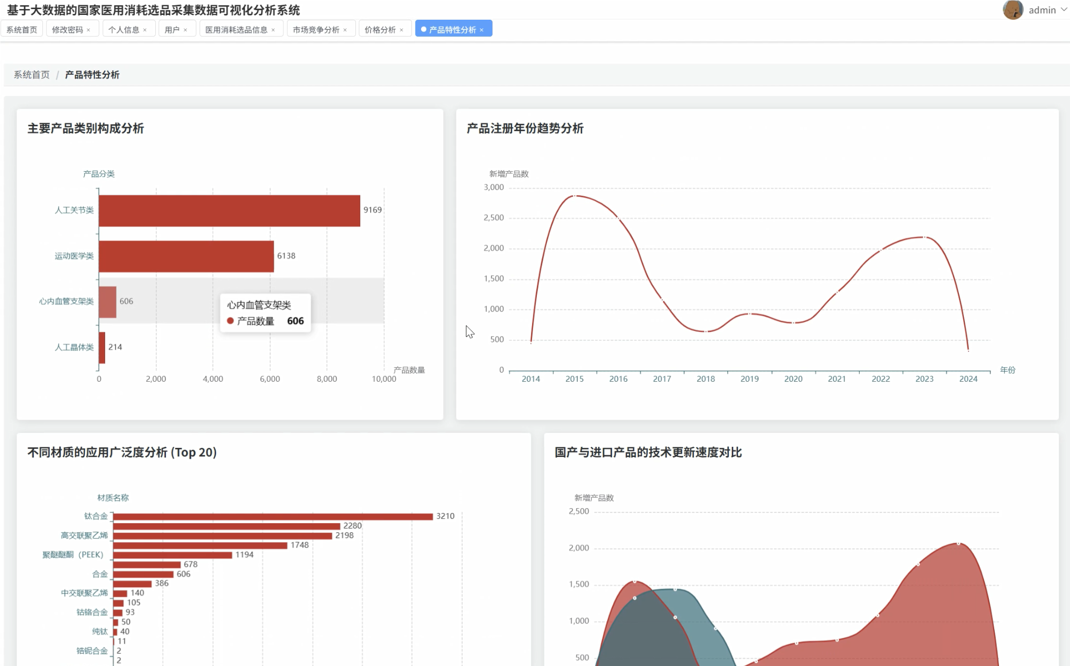The width and height of the screenshot is (1070, 666).
Task: Click the 人工关节类 bar showing 9169
Action: coord(229,211)
